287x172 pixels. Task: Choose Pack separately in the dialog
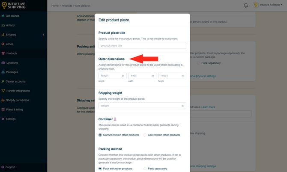[145, 169]
